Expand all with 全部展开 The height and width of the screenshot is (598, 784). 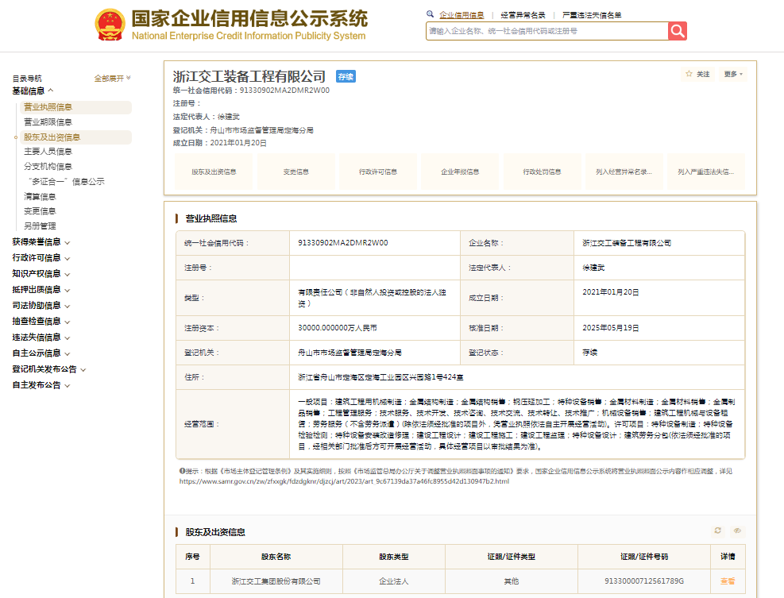pos(112,78)
